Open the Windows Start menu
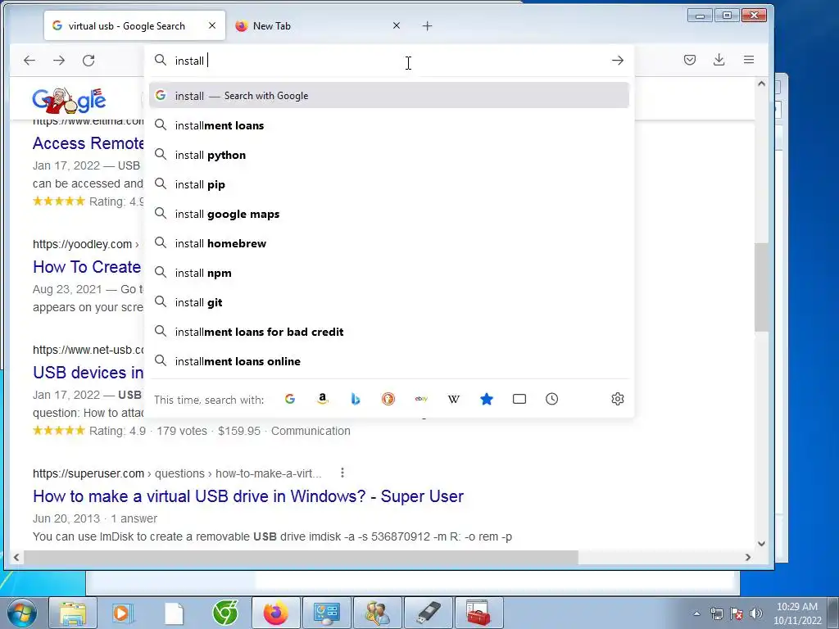This screenshot has width=839, height=629. click(x=22, y=613)
